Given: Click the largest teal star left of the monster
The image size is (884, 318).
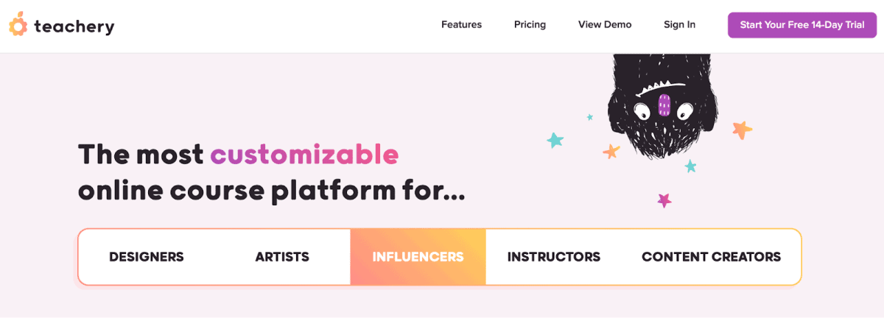Looking at the screenshot, I should pos(555,140).
